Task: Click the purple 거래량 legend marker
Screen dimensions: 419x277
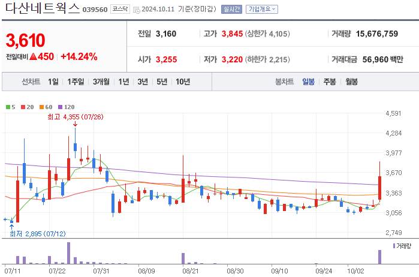Action: [x=394, y=246]
